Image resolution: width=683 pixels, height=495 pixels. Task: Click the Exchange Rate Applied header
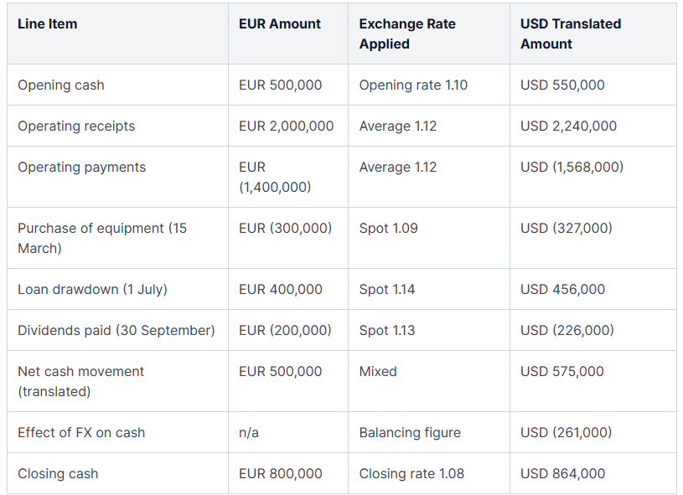click(x=407, y=34)
